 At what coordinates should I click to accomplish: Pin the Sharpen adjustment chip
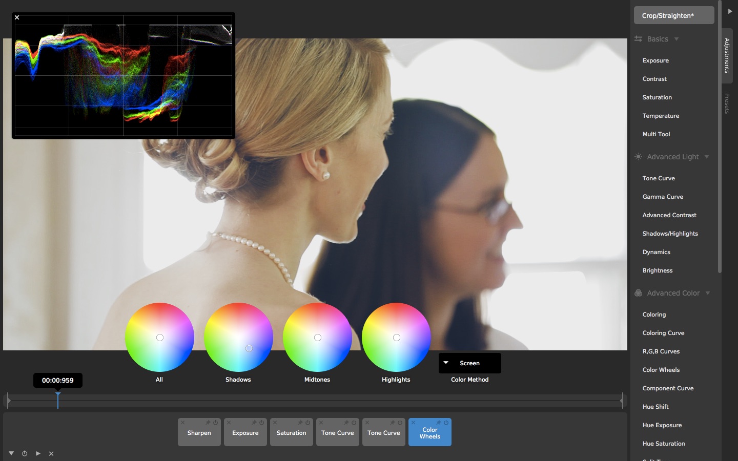(x=208, y=423)
